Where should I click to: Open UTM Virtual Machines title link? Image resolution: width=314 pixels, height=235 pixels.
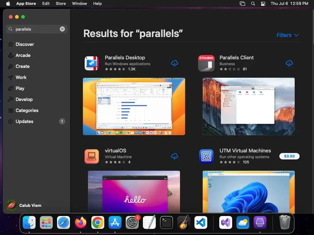(x=245, y=151)
